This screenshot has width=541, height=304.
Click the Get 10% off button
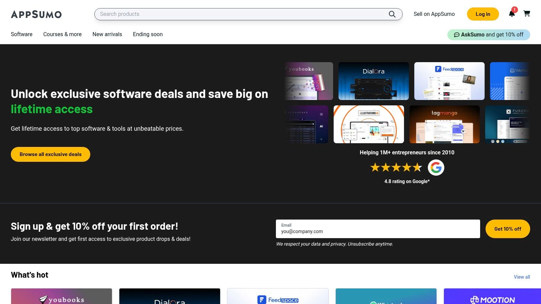pyautogui.click(x=508, y=229)
